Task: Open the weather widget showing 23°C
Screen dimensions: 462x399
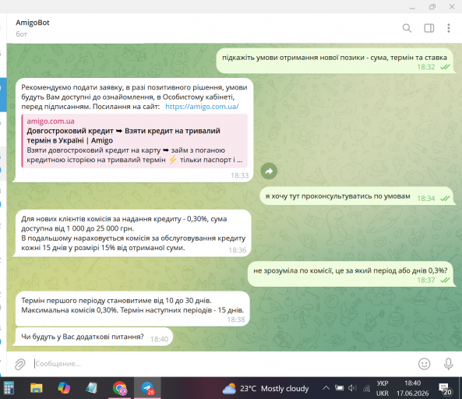Action: (265, 389)
